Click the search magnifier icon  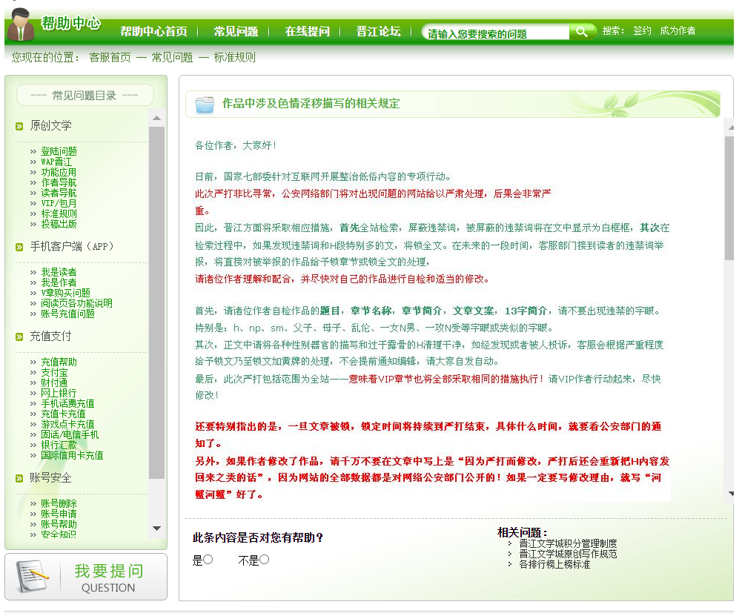582,32
